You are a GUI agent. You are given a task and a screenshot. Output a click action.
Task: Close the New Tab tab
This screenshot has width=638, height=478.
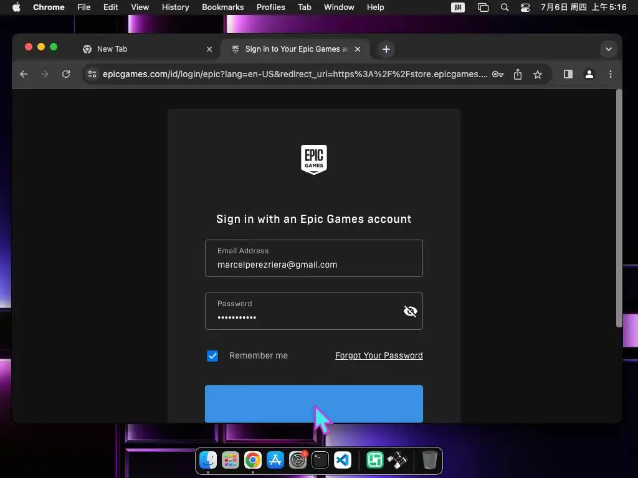(209, 49)
